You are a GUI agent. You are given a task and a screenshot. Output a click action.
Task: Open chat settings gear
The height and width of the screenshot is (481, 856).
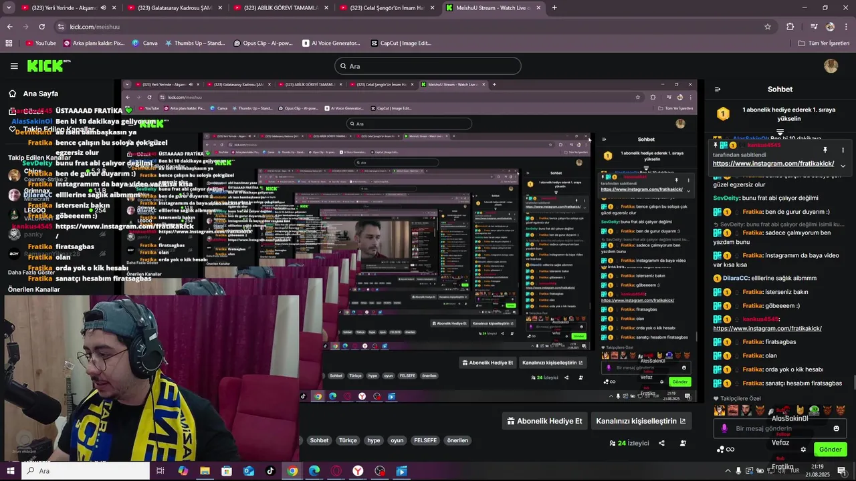click(x=803, y=449)
